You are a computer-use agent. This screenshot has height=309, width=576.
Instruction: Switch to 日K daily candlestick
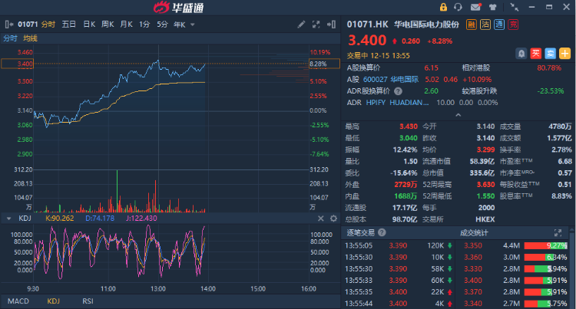click(89, 25)
